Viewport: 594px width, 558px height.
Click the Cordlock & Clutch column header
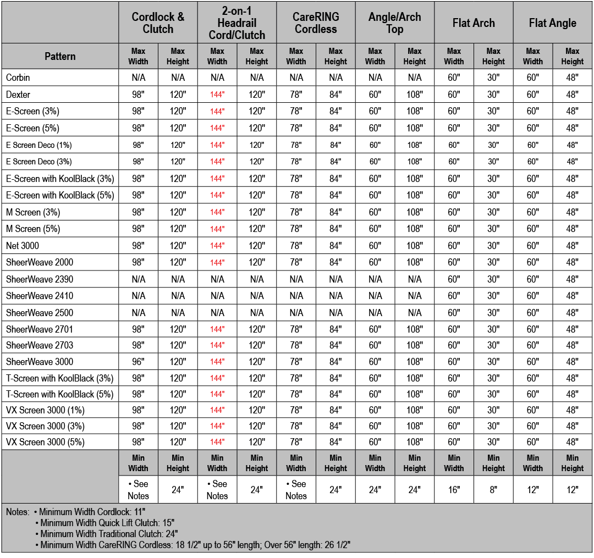click(158, 23)
